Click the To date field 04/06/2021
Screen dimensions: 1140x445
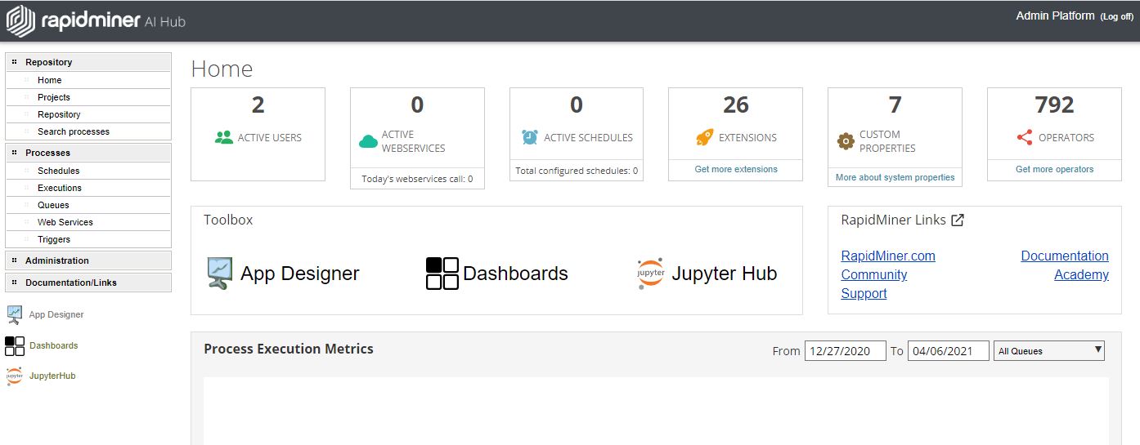click(949, 350)
